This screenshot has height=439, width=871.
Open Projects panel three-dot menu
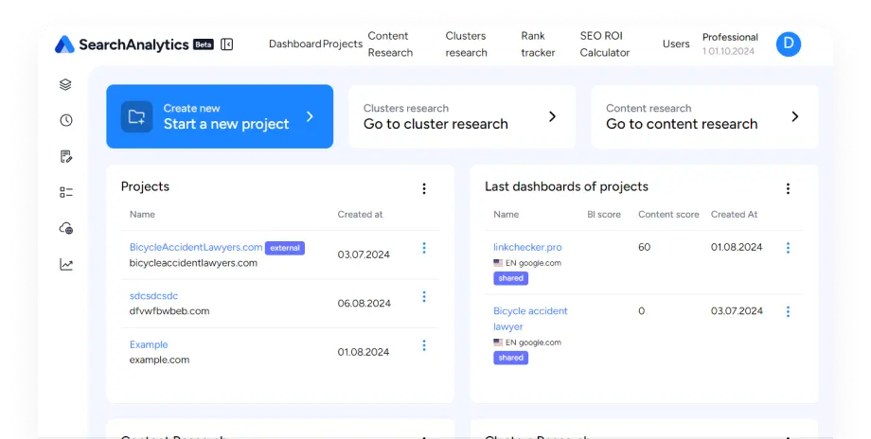[x=424, y=188]
